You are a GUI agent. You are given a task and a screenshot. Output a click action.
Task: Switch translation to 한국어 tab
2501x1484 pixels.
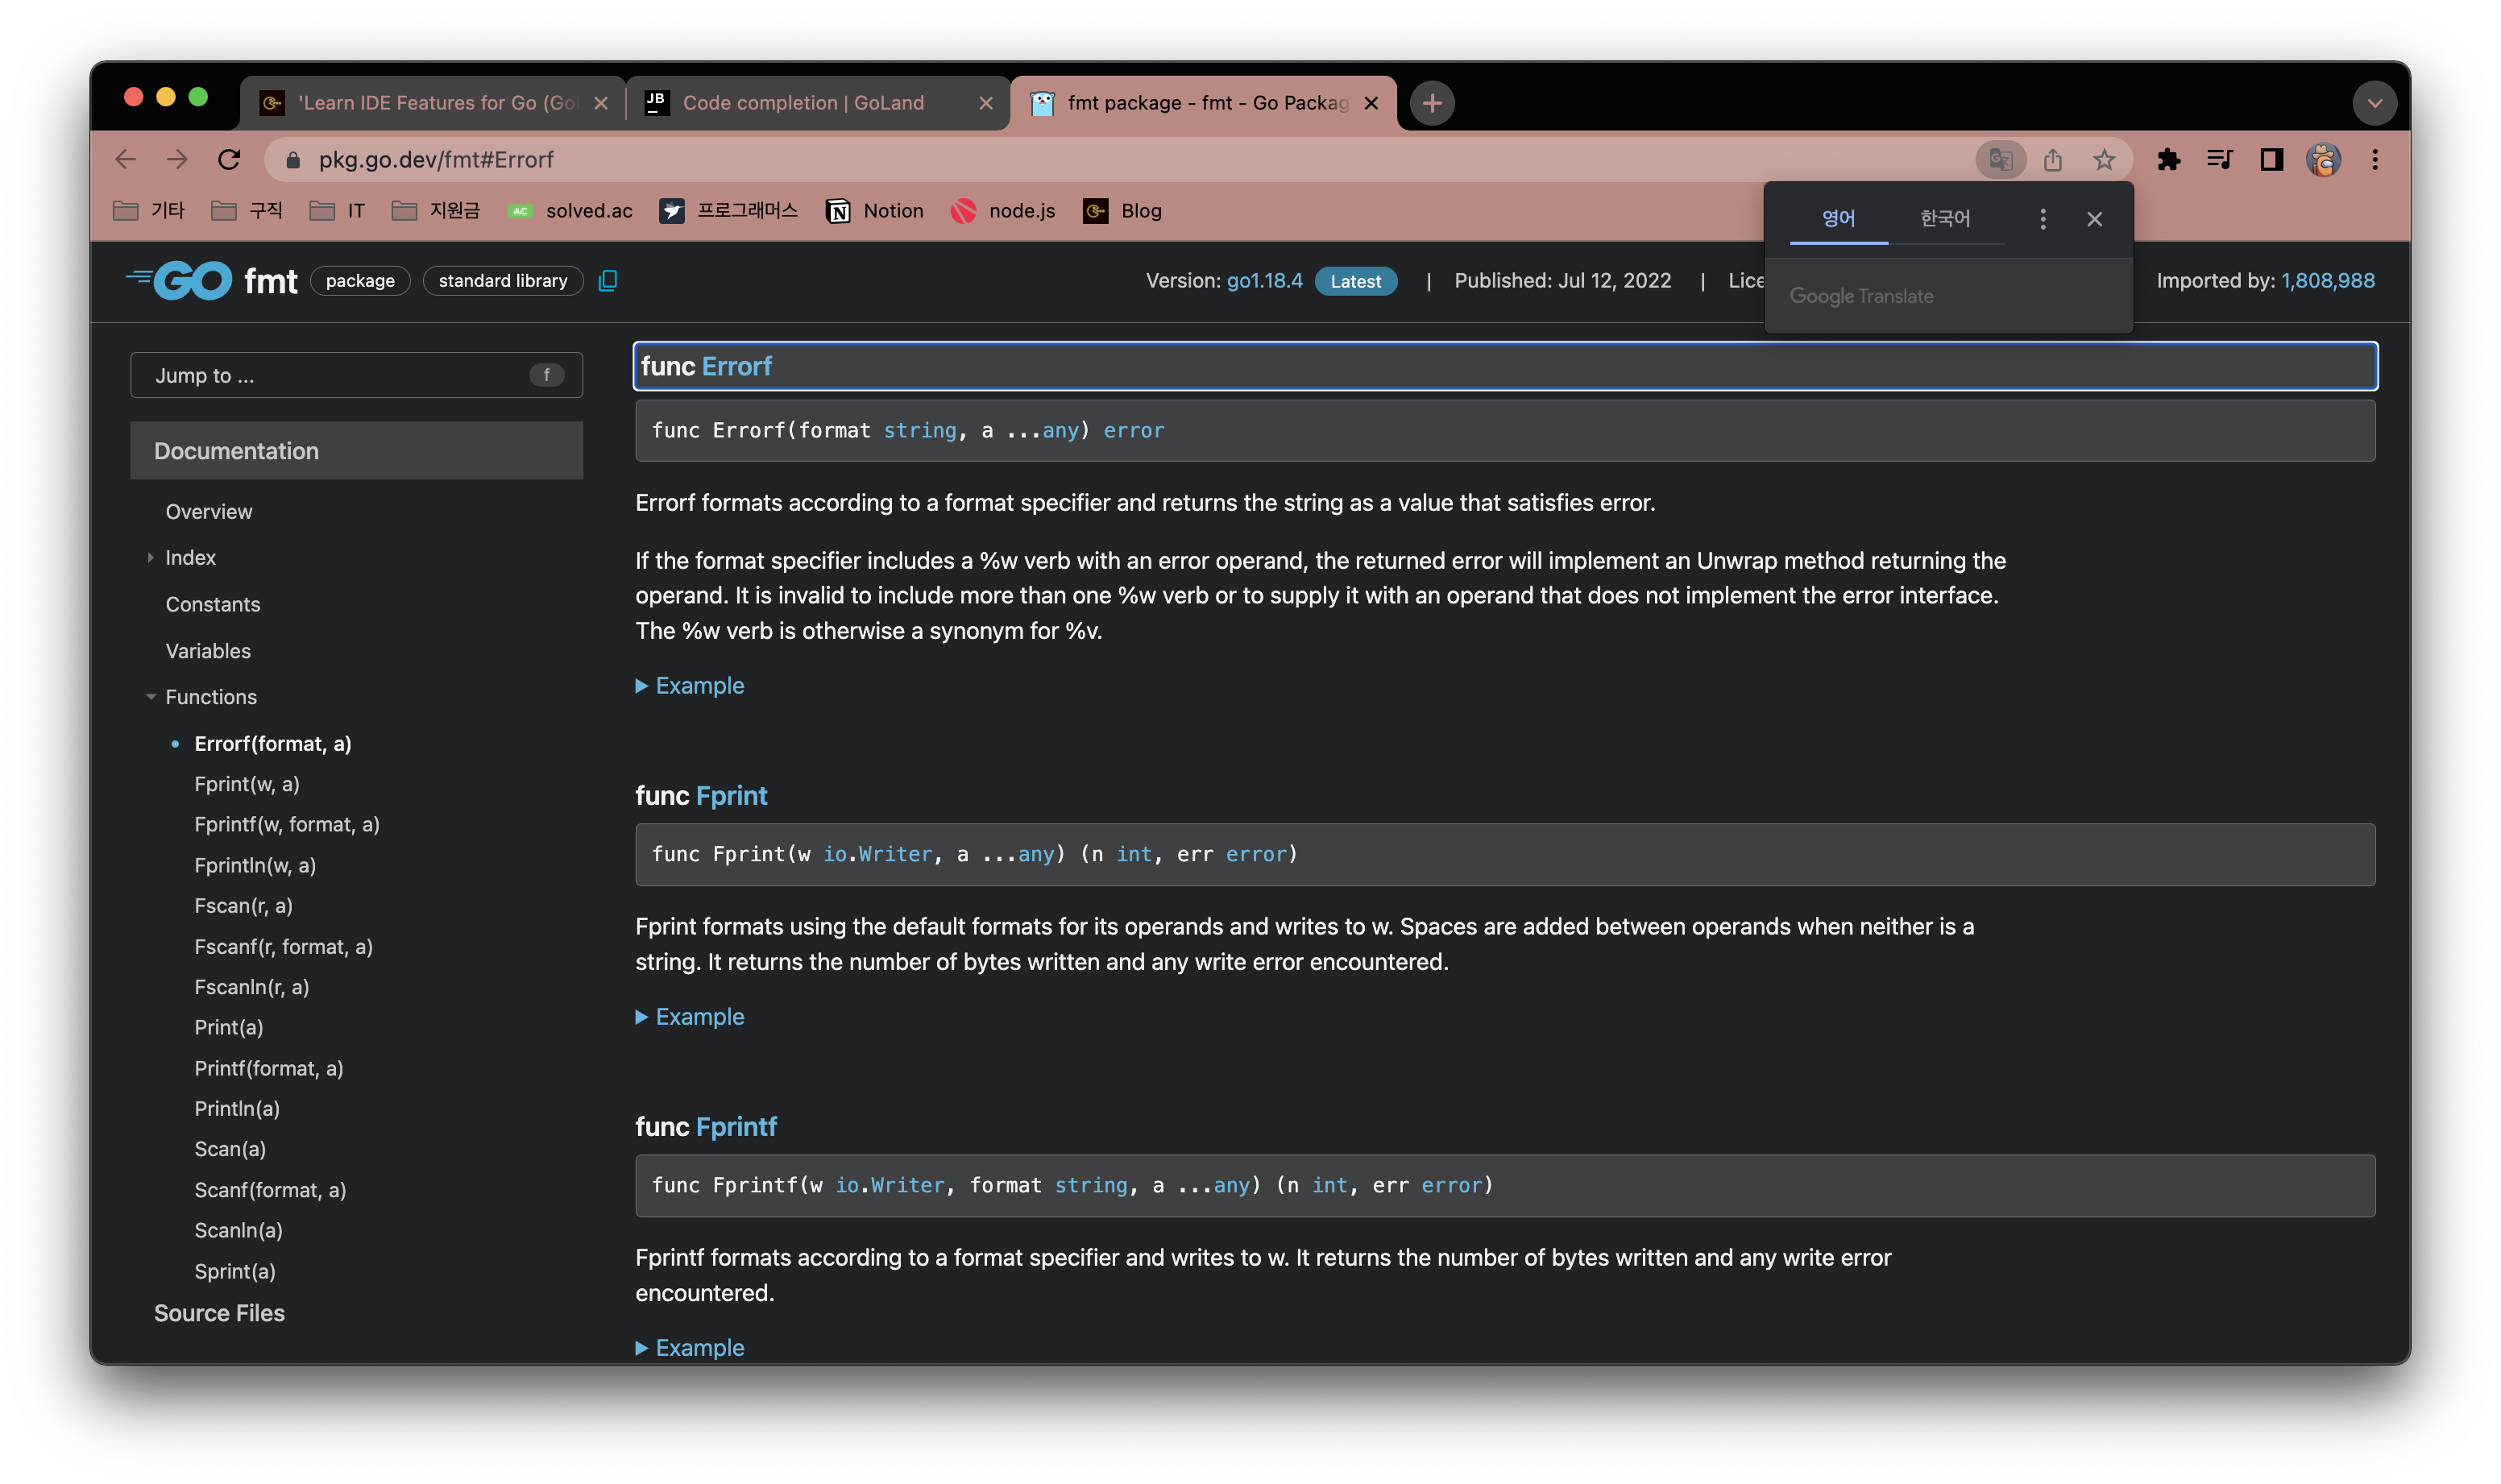(1944, 219)
